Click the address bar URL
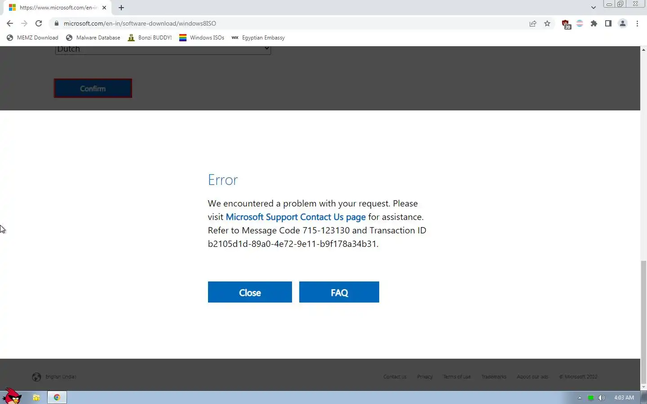This screenshot has width=647, height=404. pos(140,23)
